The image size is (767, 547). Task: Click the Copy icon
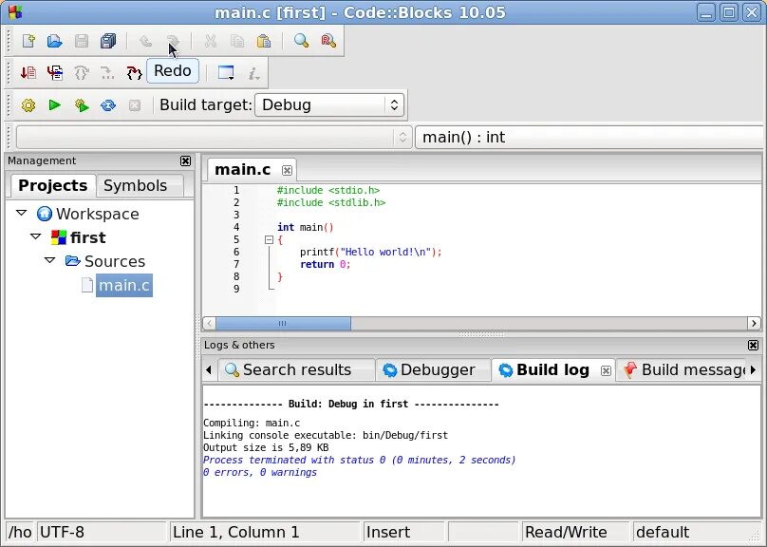tap(237, 41)
